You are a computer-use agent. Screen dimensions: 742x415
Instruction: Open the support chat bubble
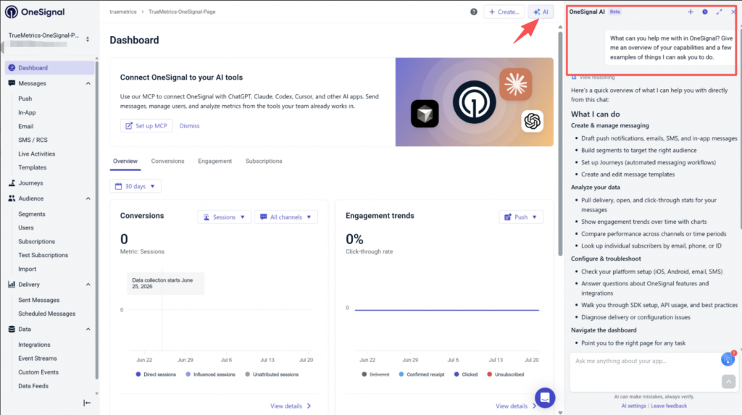click(545, 398)
